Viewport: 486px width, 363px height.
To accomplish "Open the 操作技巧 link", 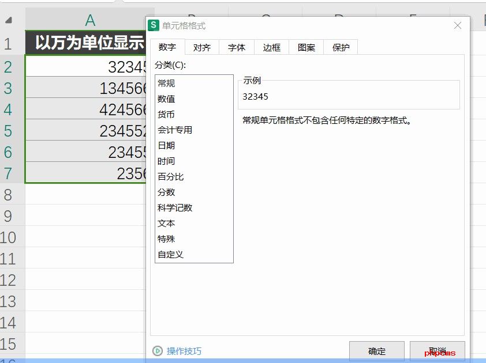I will [x=184, y=351].
